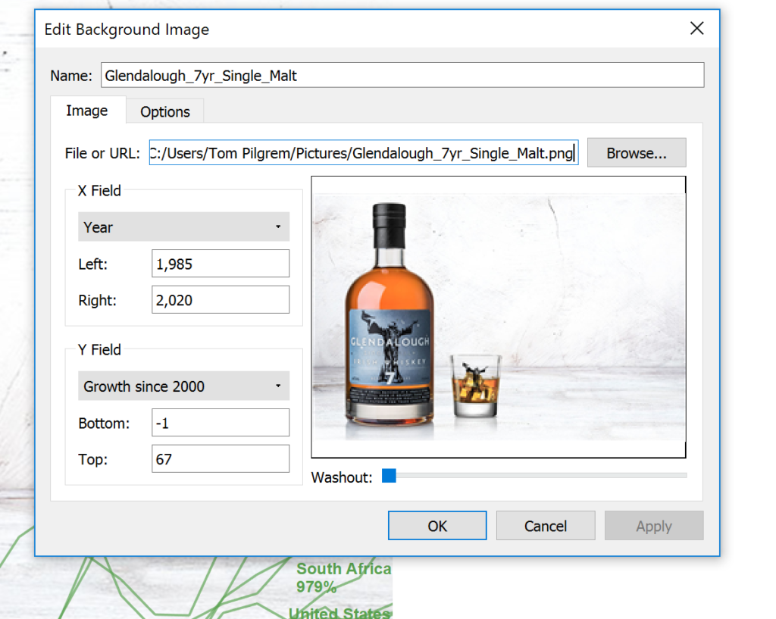Image resolution: width=776 pixels, height=619 pixels.
Task: Open the X Field dropdown showing Year
Action: 183,227
